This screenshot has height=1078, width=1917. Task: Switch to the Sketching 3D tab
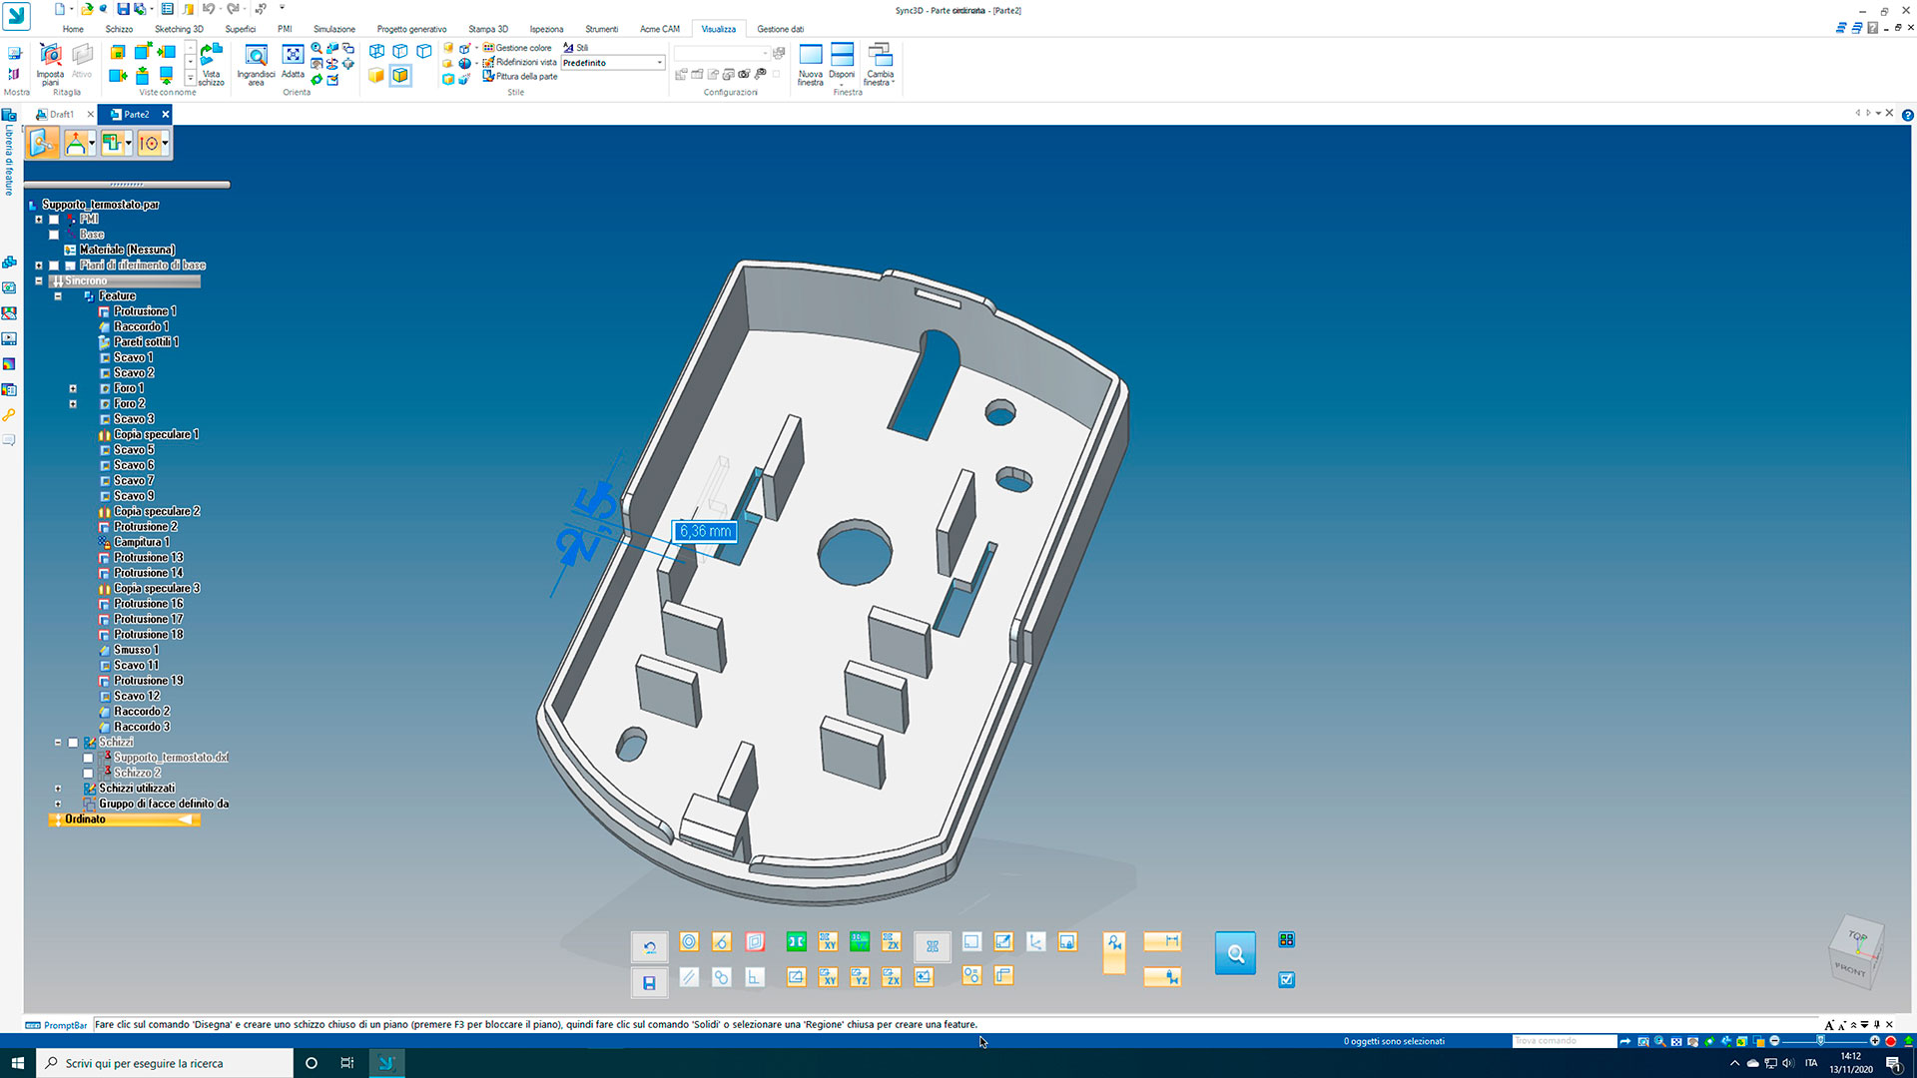(179, 29)
